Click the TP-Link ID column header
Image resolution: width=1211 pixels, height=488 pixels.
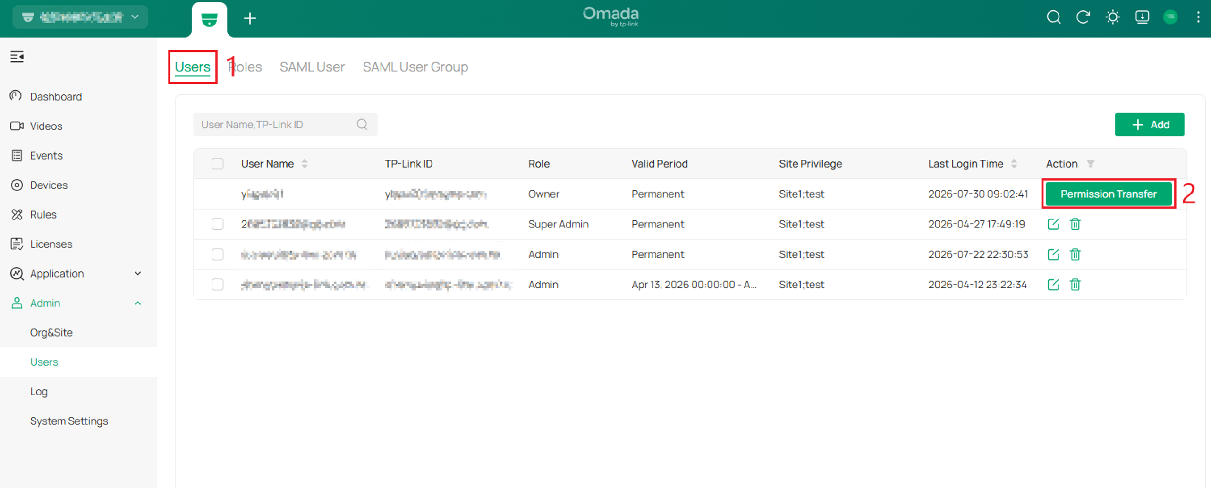[408, 164]
